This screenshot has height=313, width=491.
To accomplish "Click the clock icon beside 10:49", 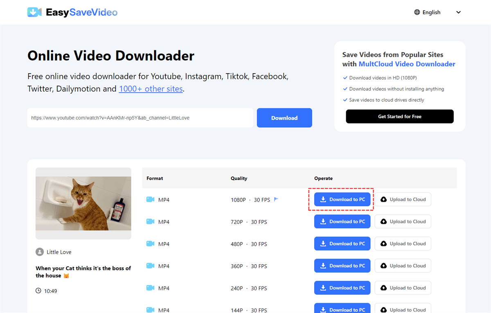I will click(x=38, y=291).
